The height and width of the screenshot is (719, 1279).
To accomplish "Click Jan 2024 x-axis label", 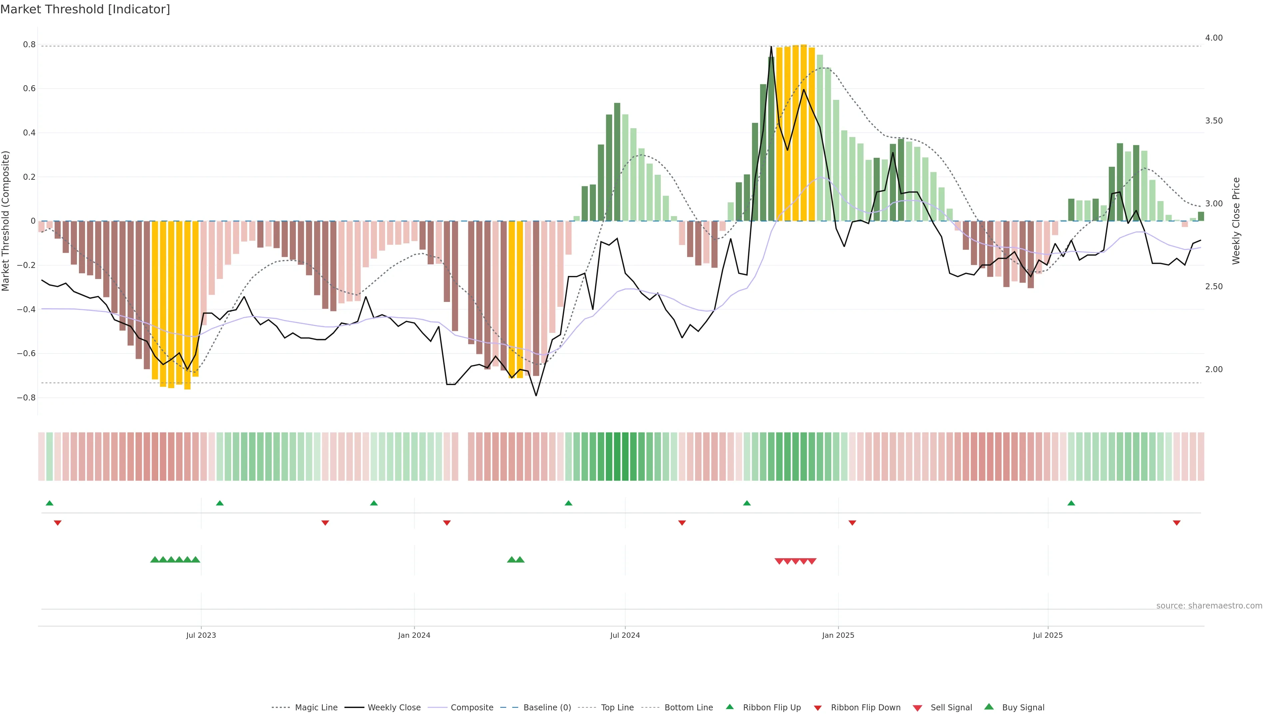I will (x=414, y=635).
